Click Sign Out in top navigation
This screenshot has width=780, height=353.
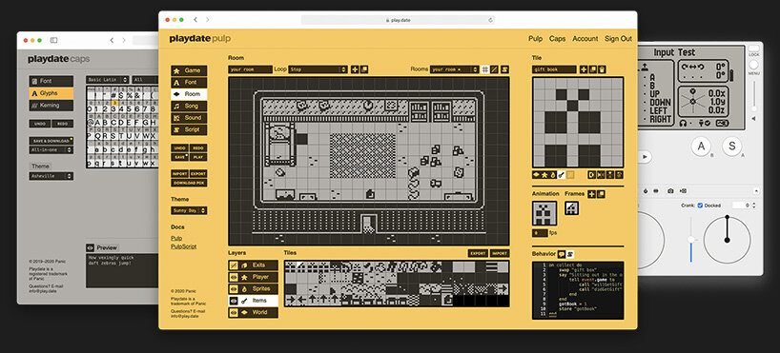[618, 39]
